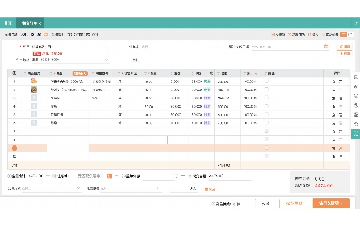The image size is (360, 226).
Task: Click second icon in right sidebar
Action: 356,86
